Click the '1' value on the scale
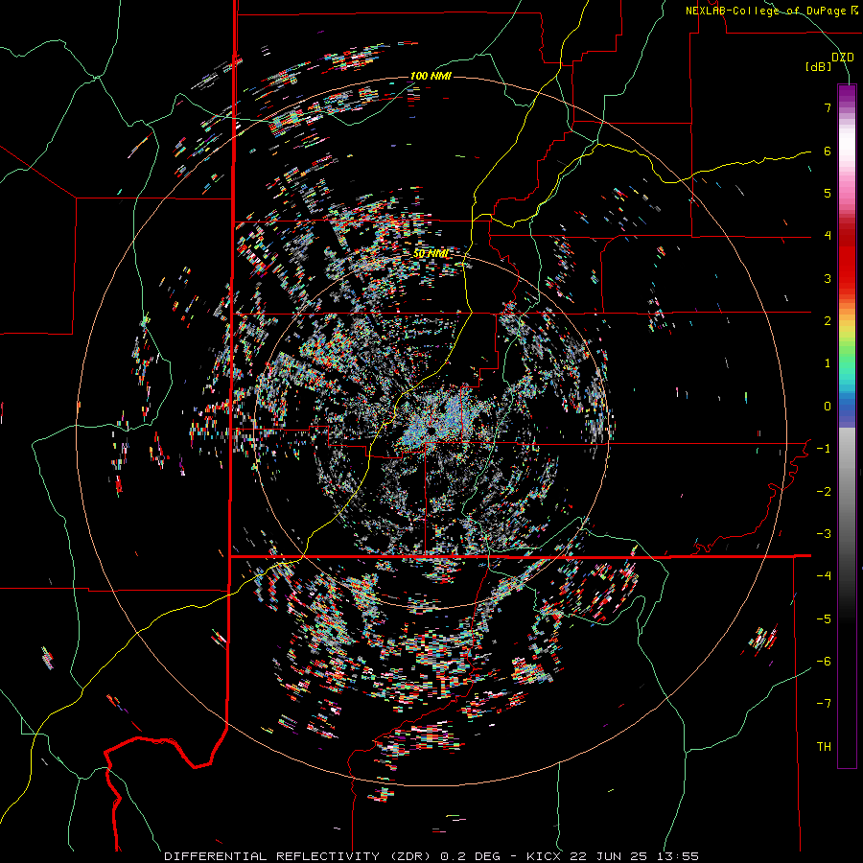 pos(828,363)
